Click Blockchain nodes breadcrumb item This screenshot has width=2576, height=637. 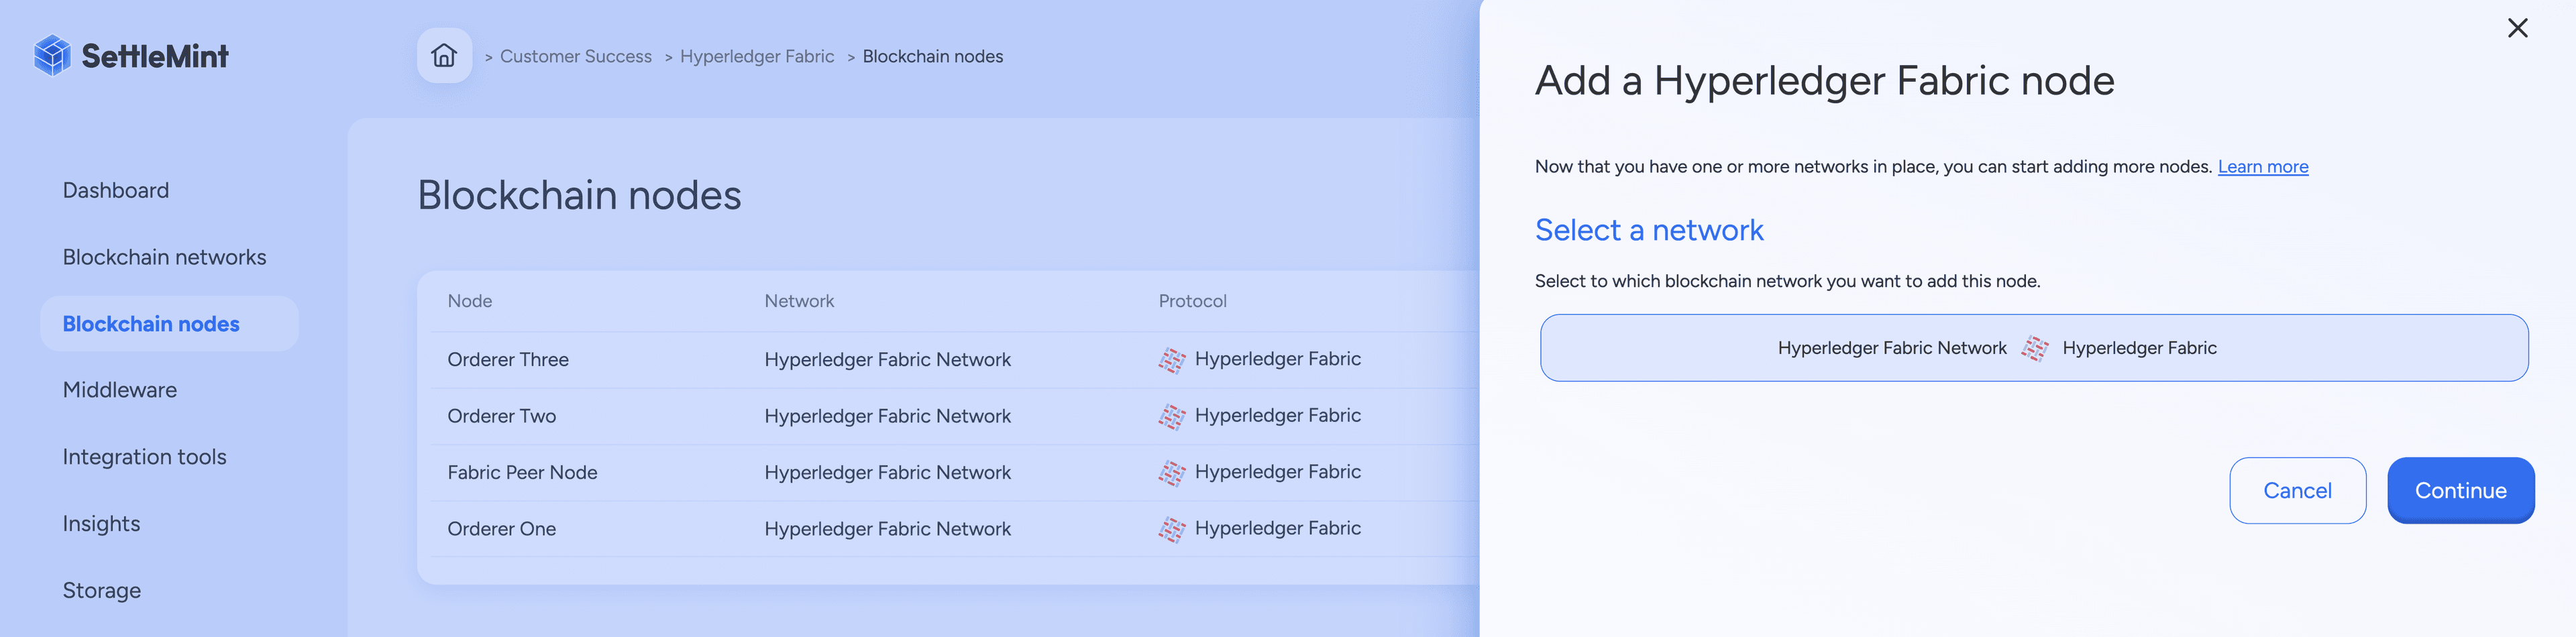click(x=933, y=57)
